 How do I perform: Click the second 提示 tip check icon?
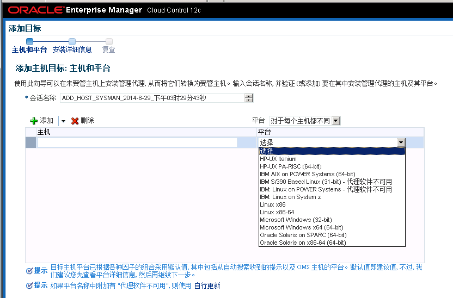pyautogui.click(x=29, y=285)
